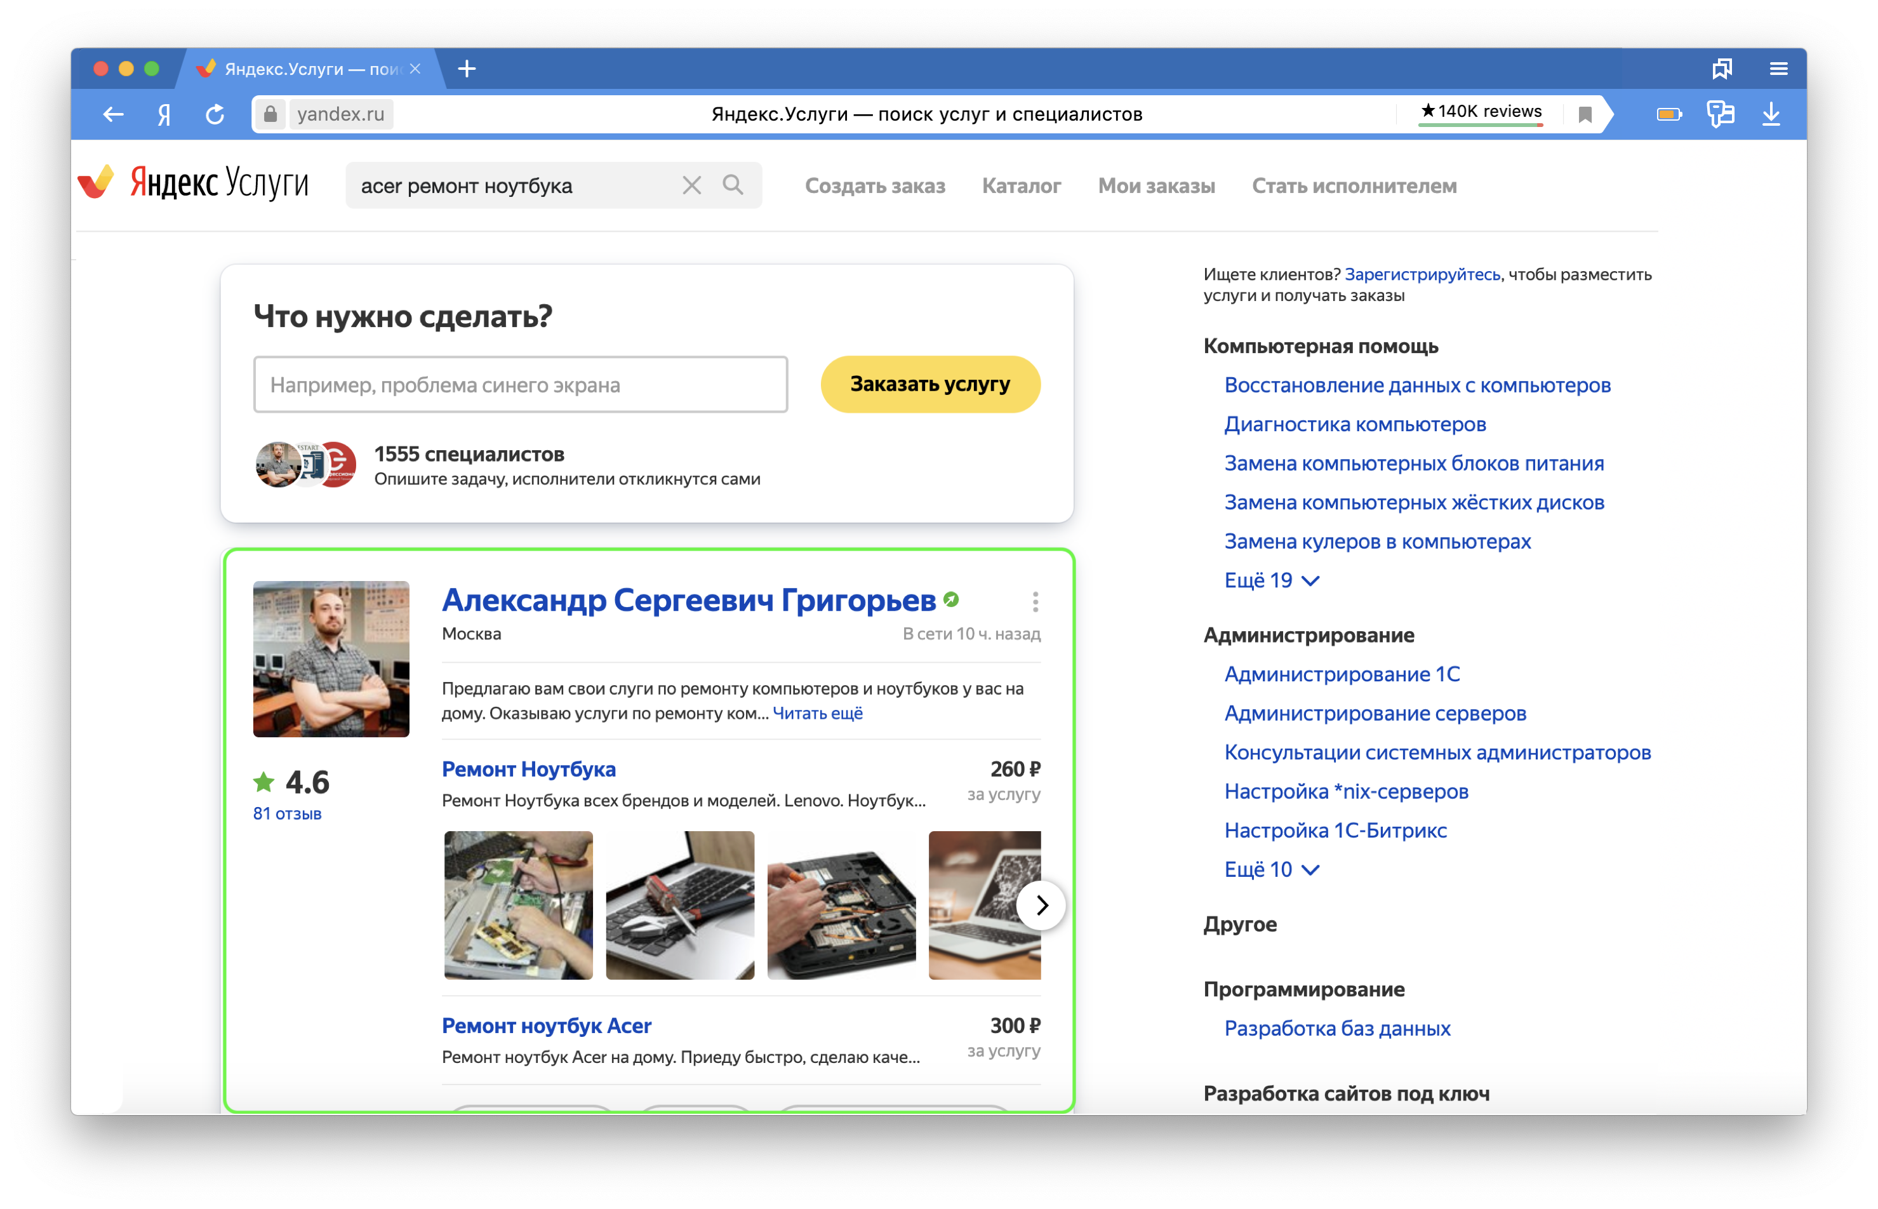The image size is (1878, 1209).
Task: Bookmark page via address bar flag icon
Action: (1585, 115)
